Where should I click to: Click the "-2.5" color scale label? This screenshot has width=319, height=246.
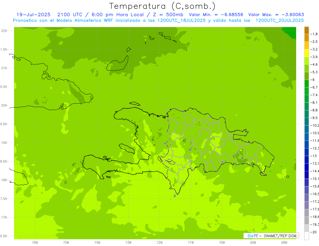(x=314, y=42)
